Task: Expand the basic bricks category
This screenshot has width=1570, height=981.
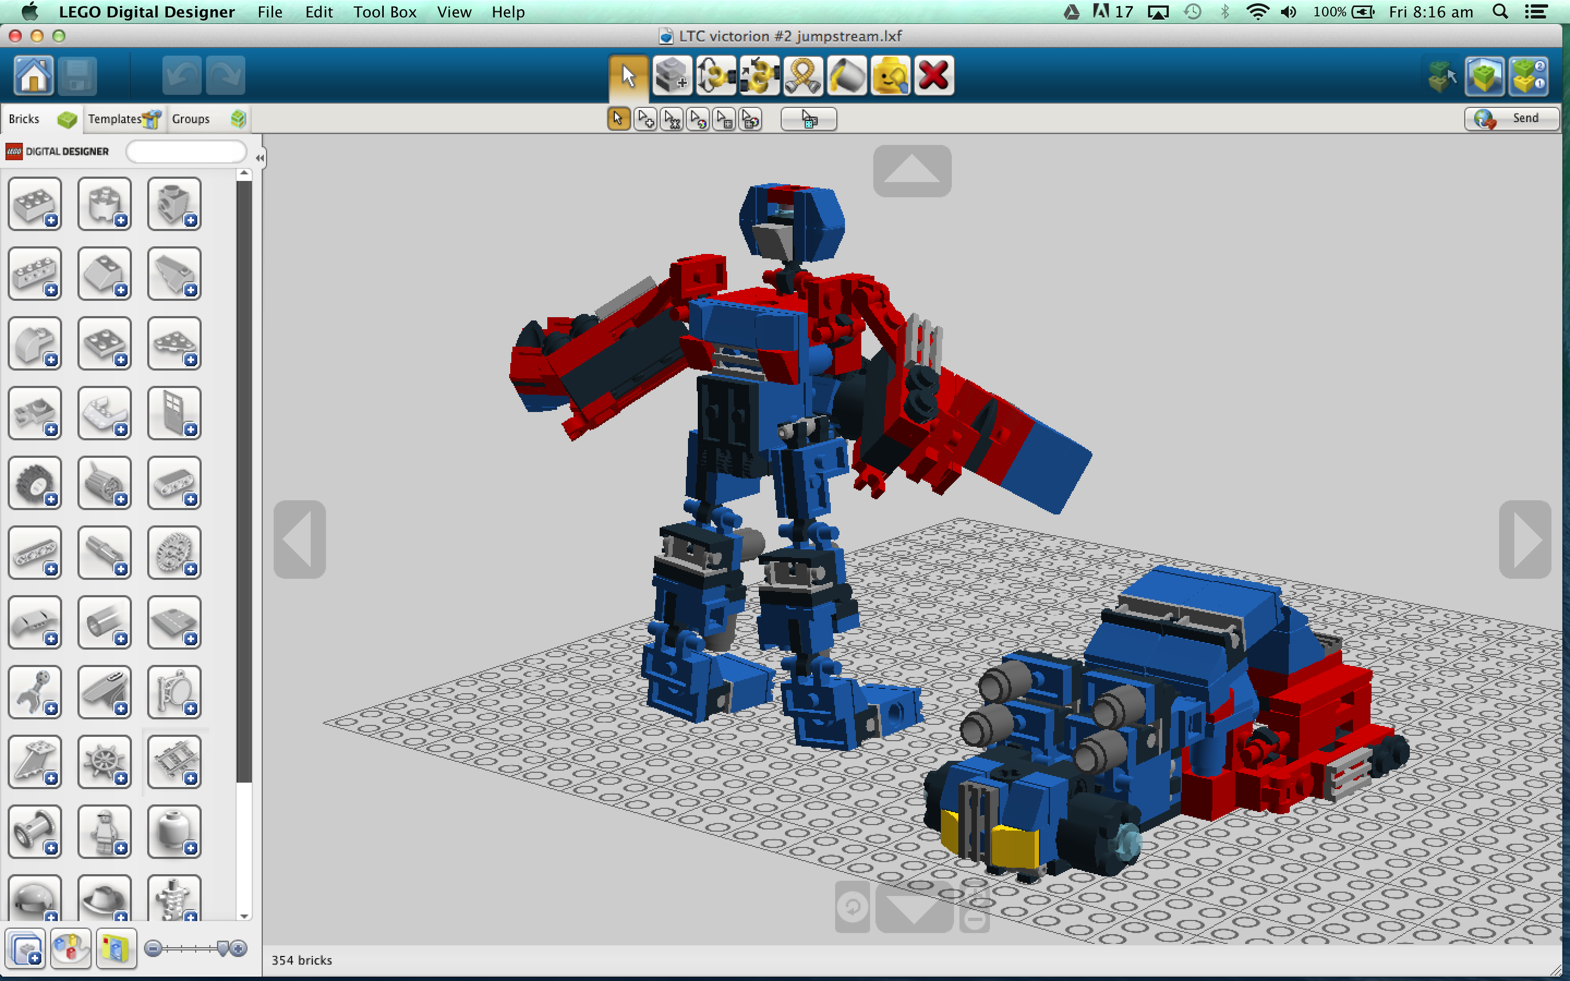Action: point(35,204)
